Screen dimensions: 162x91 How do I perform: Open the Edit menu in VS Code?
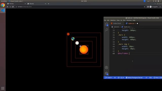[x=108, y=20]
